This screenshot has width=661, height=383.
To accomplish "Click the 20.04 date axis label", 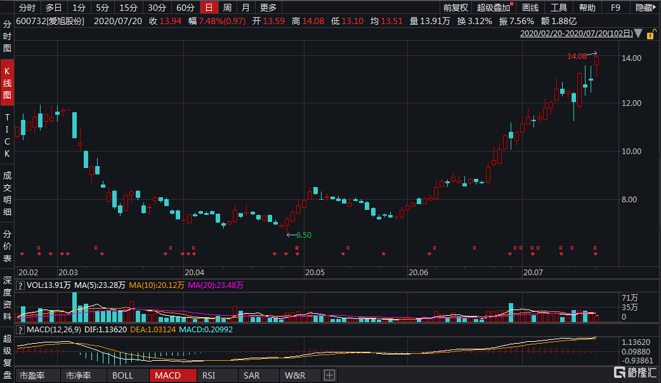I will (x=194, y=272).
